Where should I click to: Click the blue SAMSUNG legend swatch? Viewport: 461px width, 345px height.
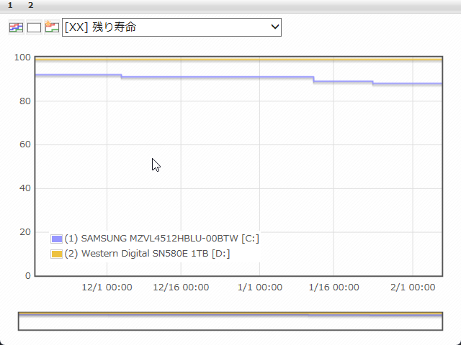click(57, 239)
